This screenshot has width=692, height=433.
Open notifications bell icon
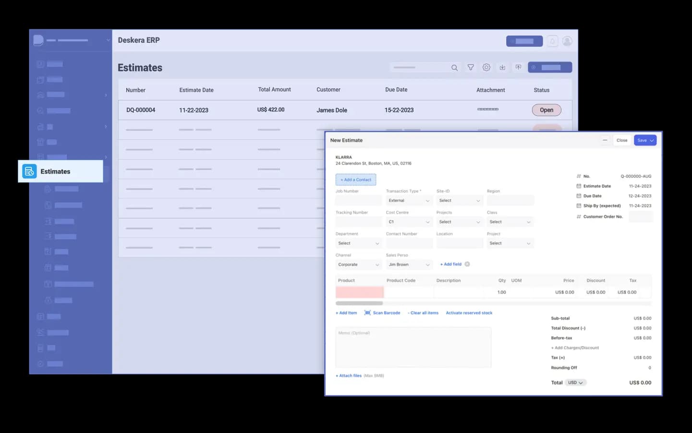point(552,41)
